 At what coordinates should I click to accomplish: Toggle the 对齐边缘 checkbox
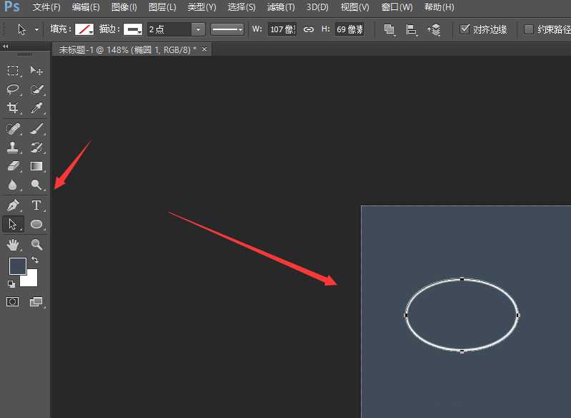pos(465,29)
